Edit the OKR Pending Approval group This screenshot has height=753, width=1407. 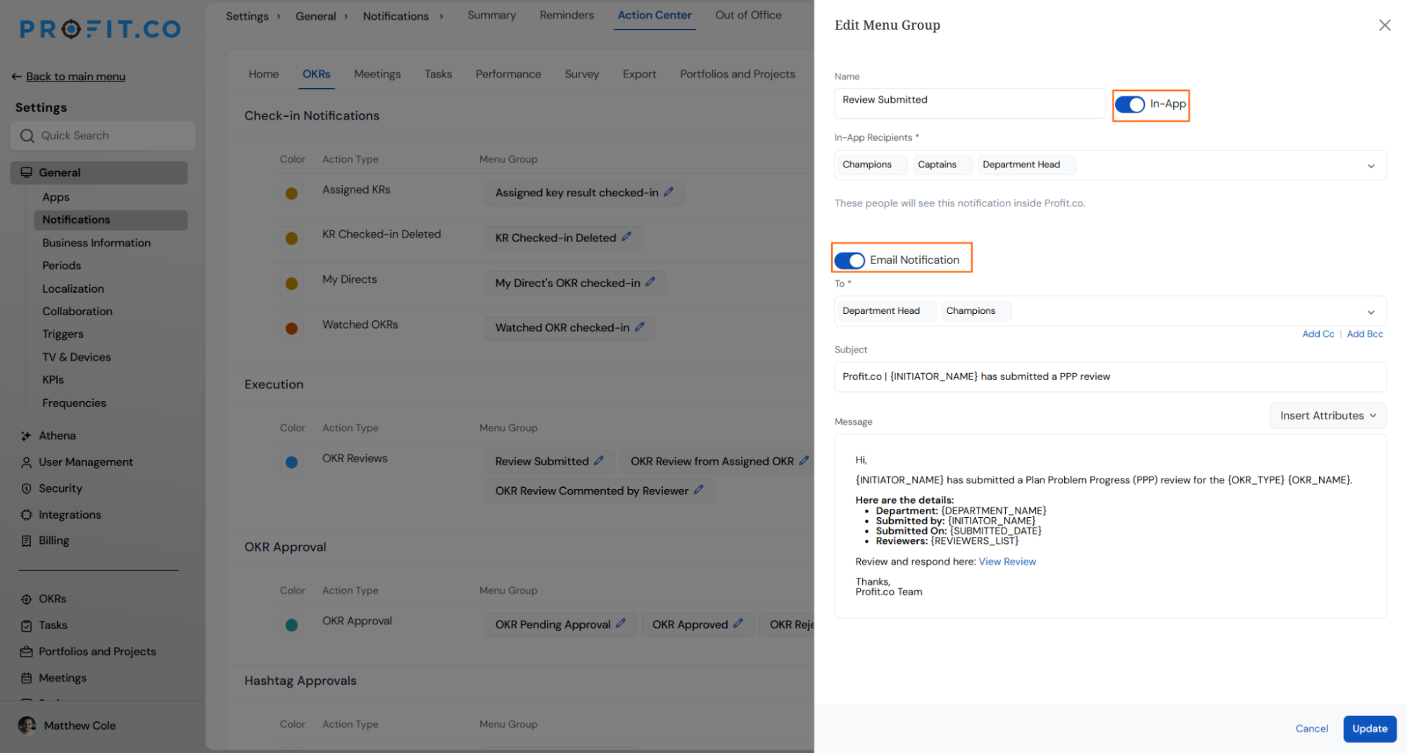tap(620, 624)
